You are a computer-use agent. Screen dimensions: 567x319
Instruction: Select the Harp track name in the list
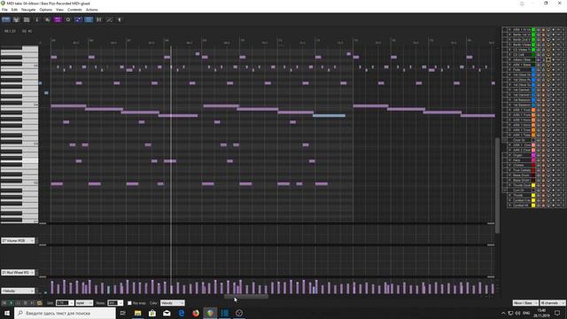tap(517, 160)
